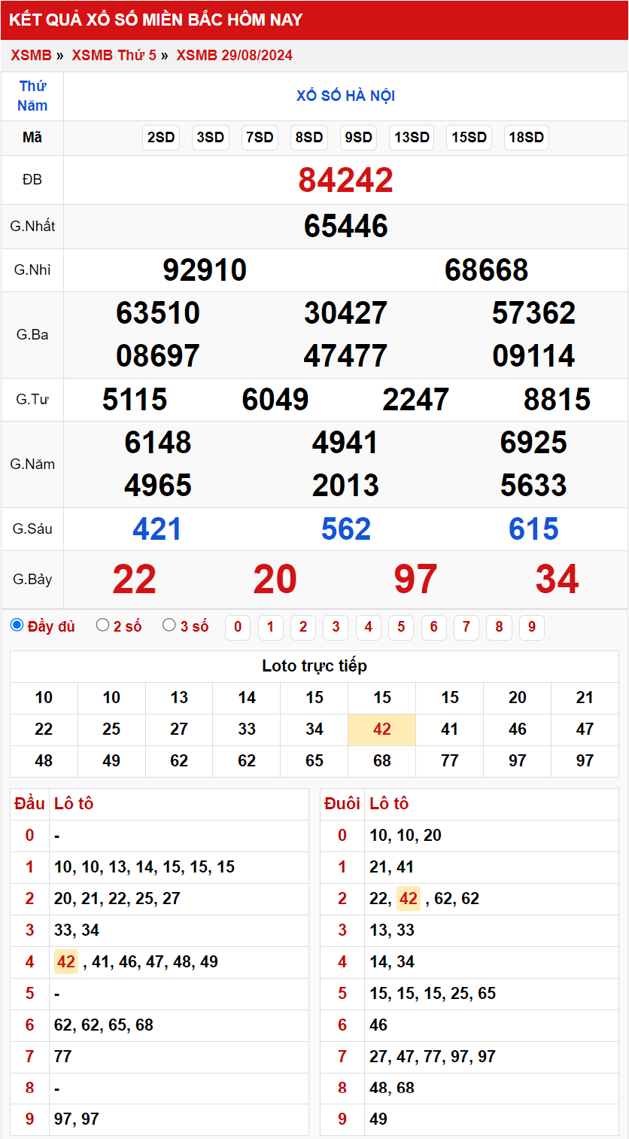Select the 3SD display mode
The width and height of the screenshot is (629, 1139).
pyautogui.click(x=210, y=138)
